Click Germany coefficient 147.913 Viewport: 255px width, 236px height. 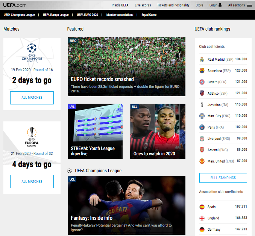[241, 229]
